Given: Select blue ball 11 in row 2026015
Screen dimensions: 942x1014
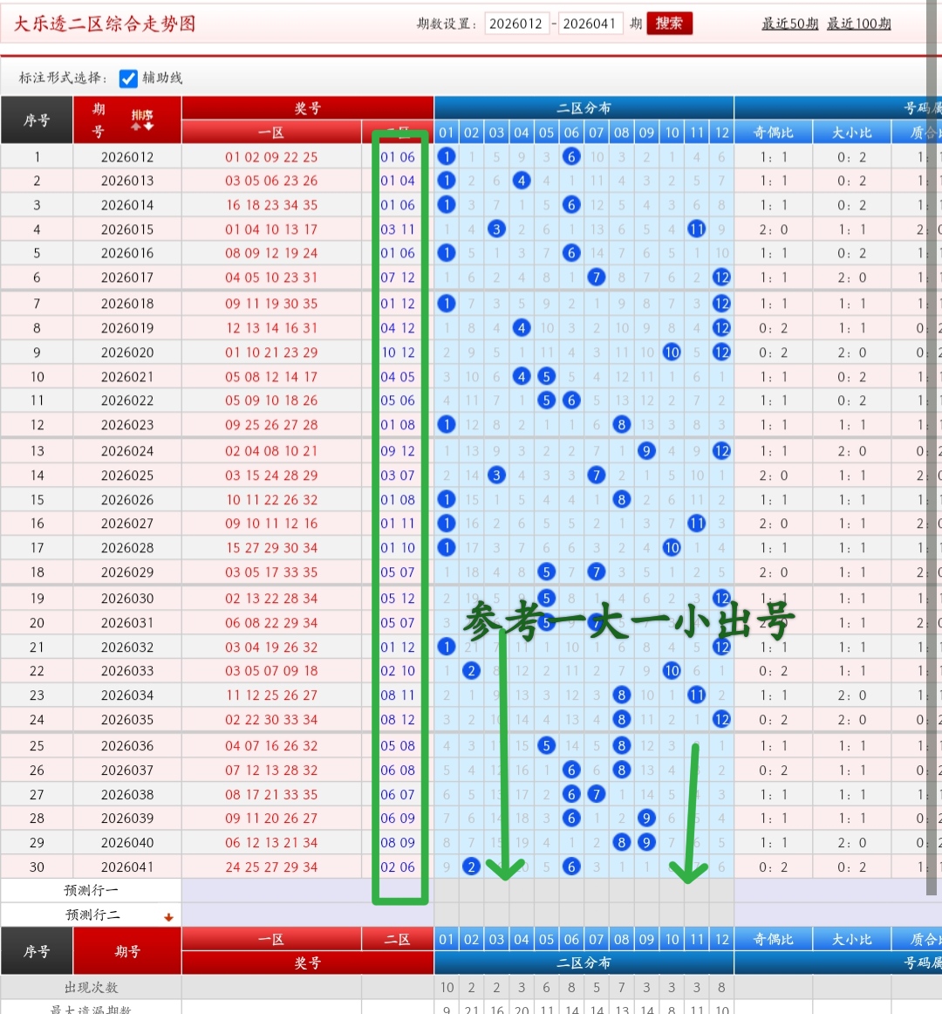Looking at the screenshot, I should tap(696, 230).
